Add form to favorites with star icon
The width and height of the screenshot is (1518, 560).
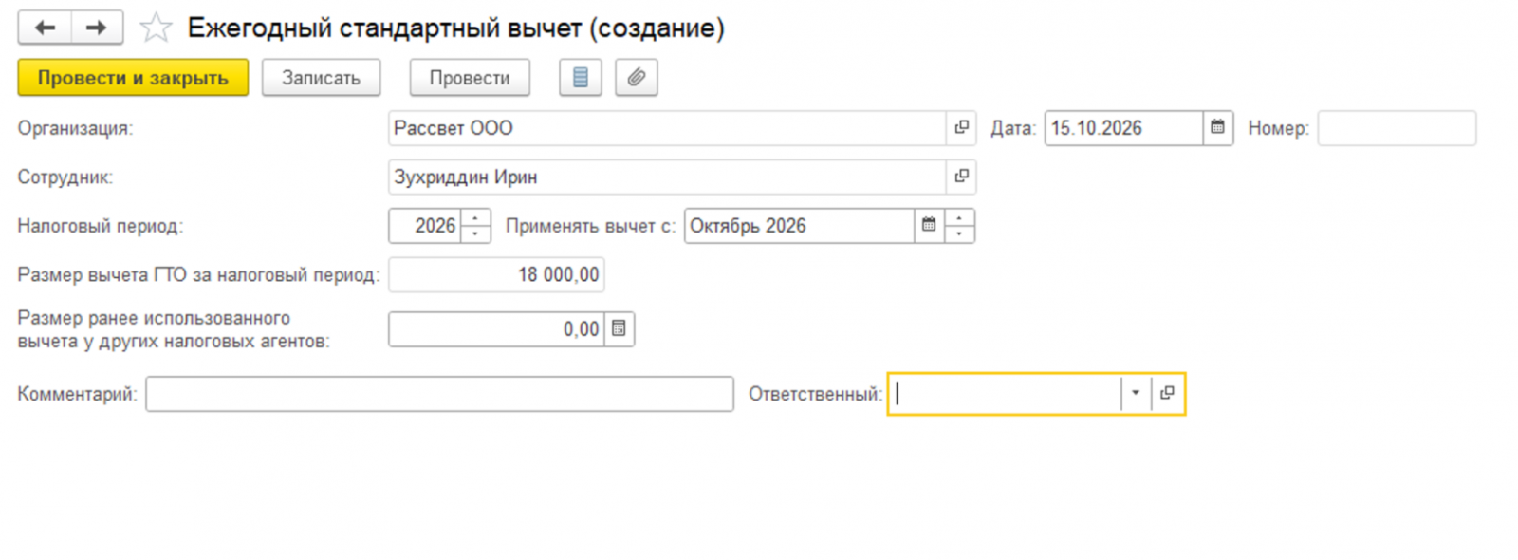tap(156, 28)
